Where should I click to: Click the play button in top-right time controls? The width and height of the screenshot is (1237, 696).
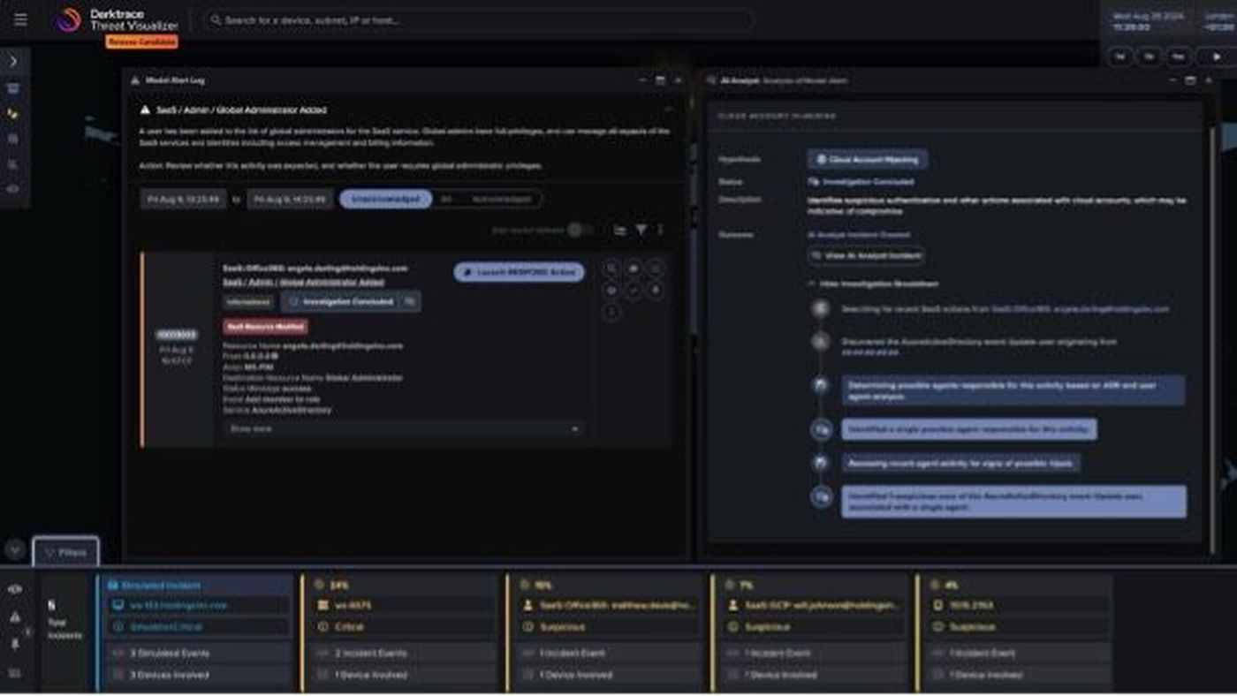point(1217,57)
